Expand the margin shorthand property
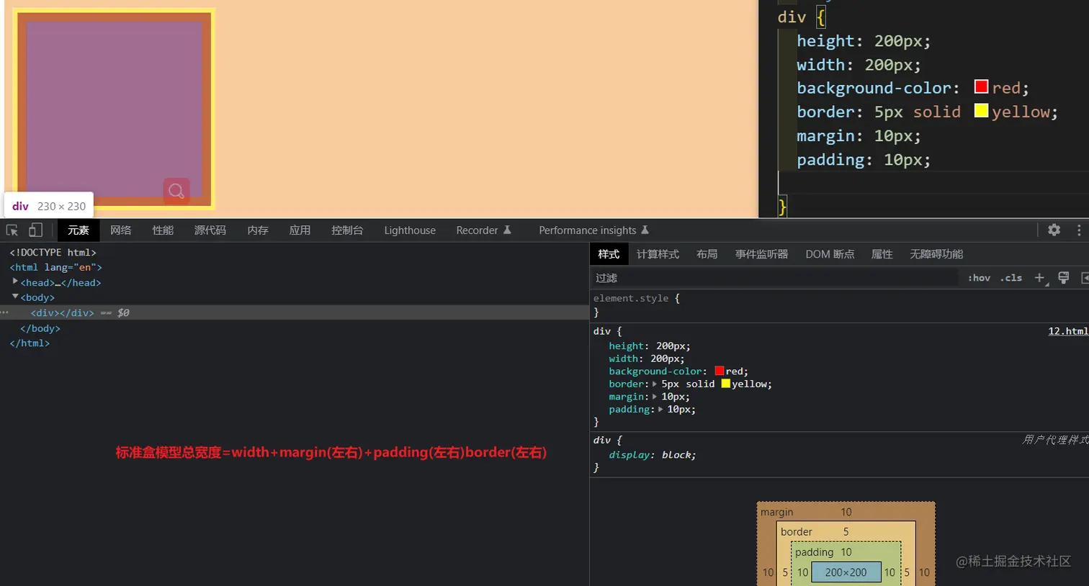 (x=655, y=397)
